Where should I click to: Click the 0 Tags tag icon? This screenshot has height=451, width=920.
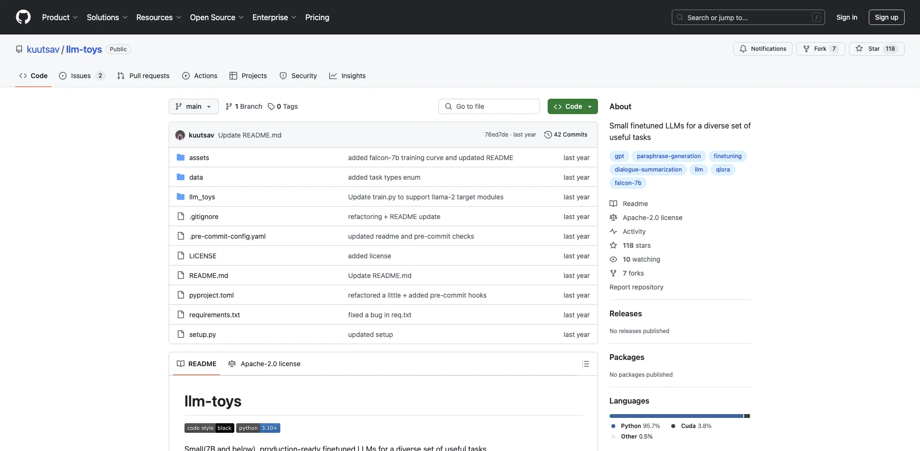(x=271, y=106)
